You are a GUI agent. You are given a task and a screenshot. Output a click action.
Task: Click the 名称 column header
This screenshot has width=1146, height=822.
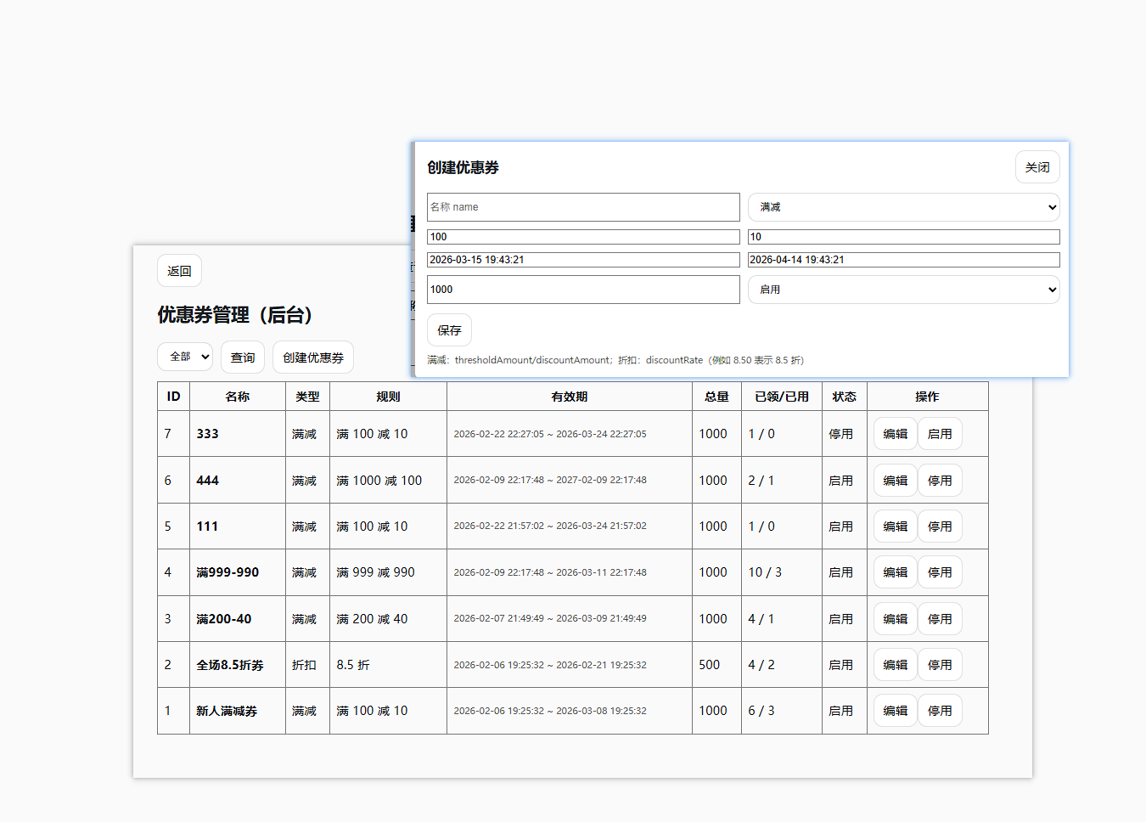[238, 397]
